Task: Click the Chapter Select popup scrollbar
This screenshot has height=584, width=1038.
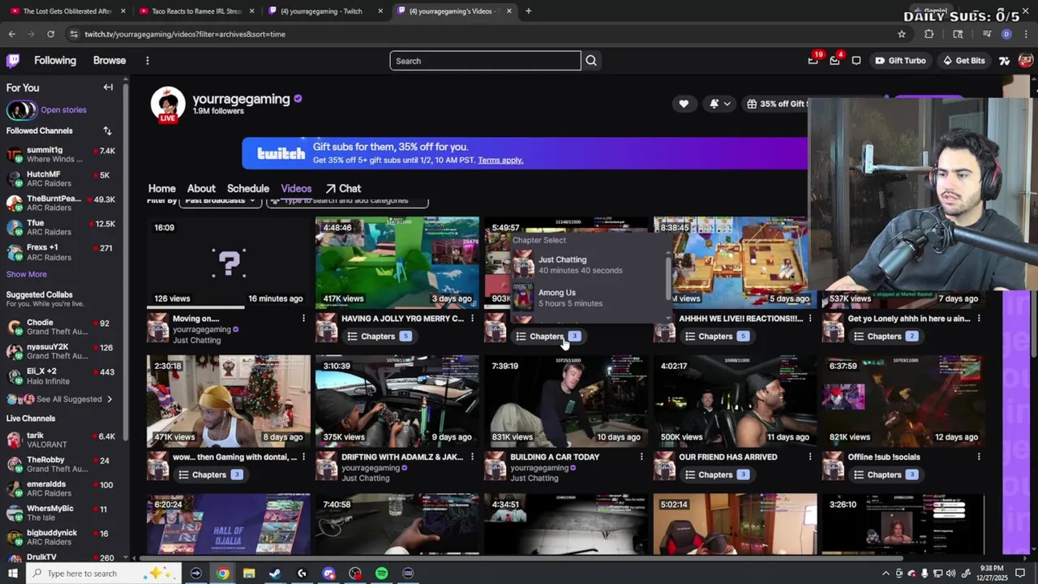Action: pyautogui.click(x=668, y=277)
